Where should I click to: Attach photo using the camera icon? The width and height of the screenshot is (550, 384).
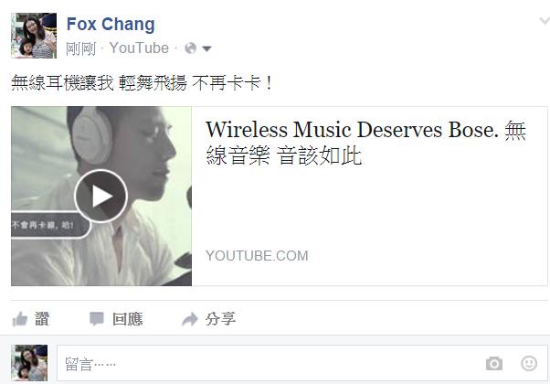[494, 363]
